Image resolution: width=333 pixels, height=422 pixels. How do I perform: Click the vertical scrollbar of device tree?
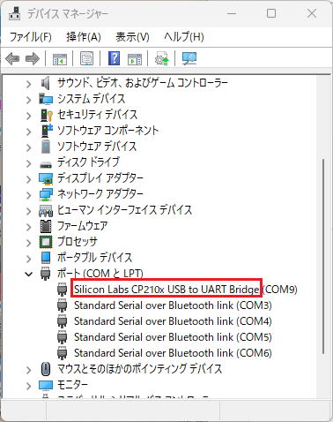point(323,256)
